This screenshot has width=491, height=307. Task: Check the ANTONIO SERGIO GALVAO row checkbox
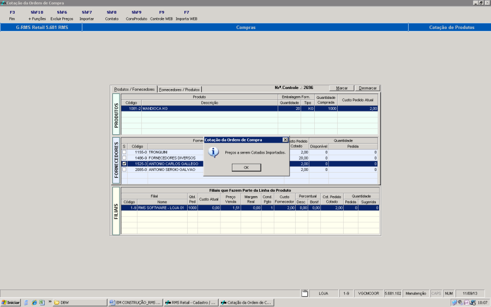click(124, 170)
